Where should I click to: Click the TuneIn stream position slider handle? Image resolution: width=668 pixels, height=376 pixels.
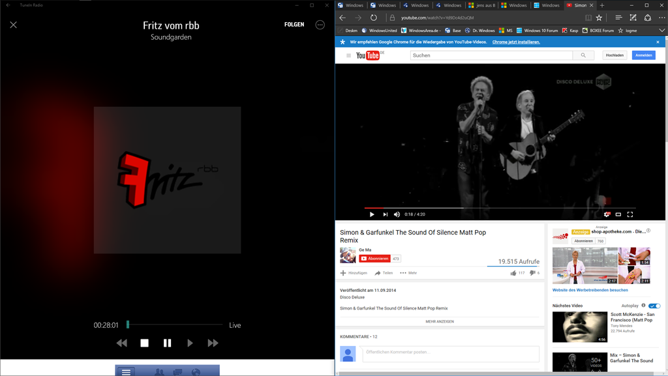[128, 325]
